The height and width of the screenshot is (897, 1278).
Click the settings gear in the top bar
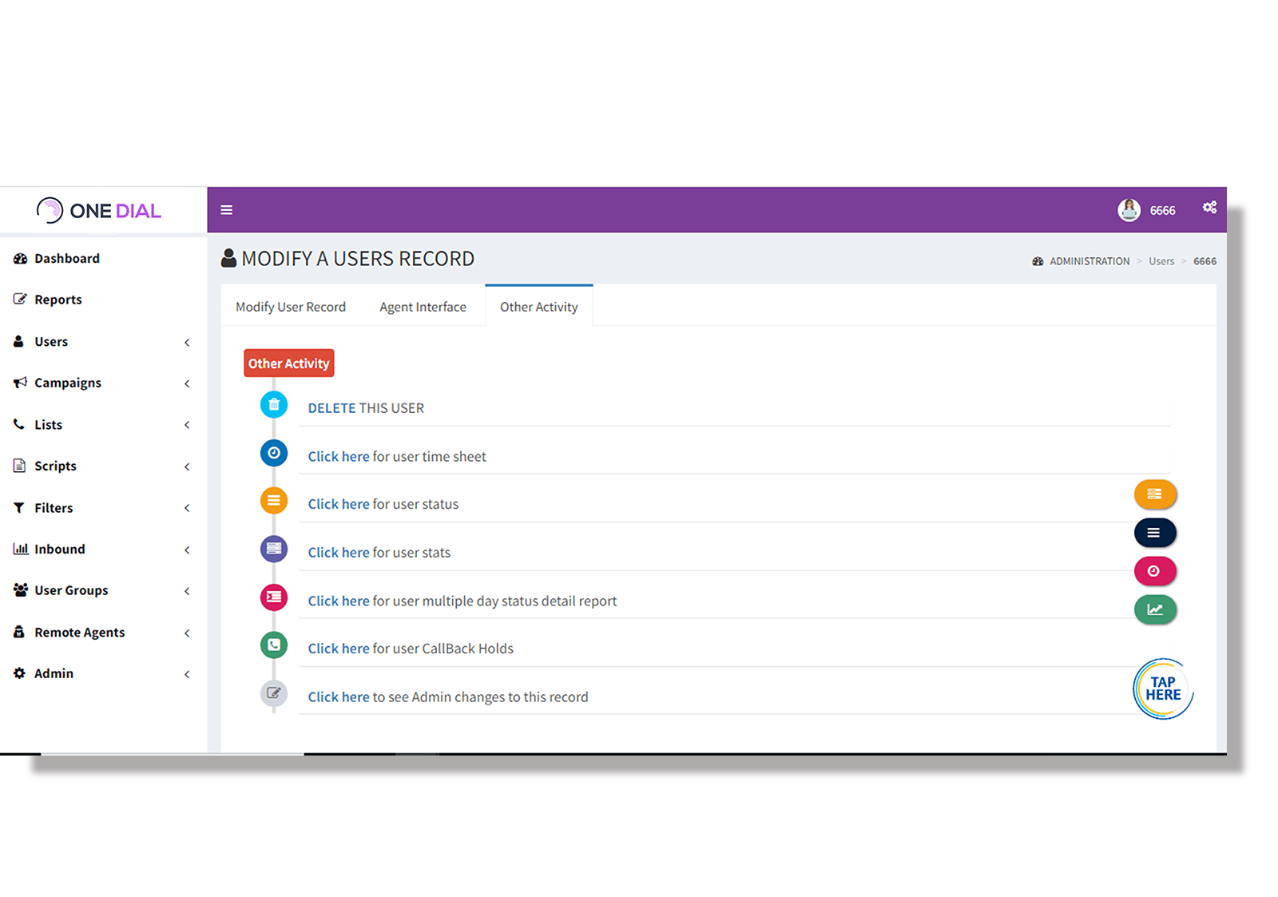tap(1209, 208)
